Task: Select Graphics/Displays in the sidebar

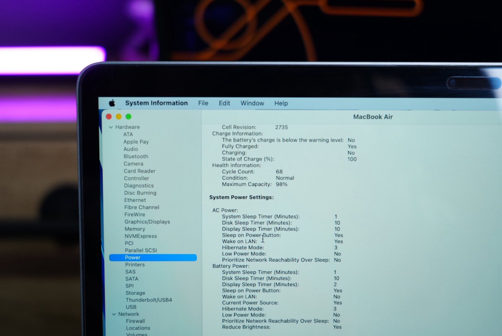Action: pos(147,222)
